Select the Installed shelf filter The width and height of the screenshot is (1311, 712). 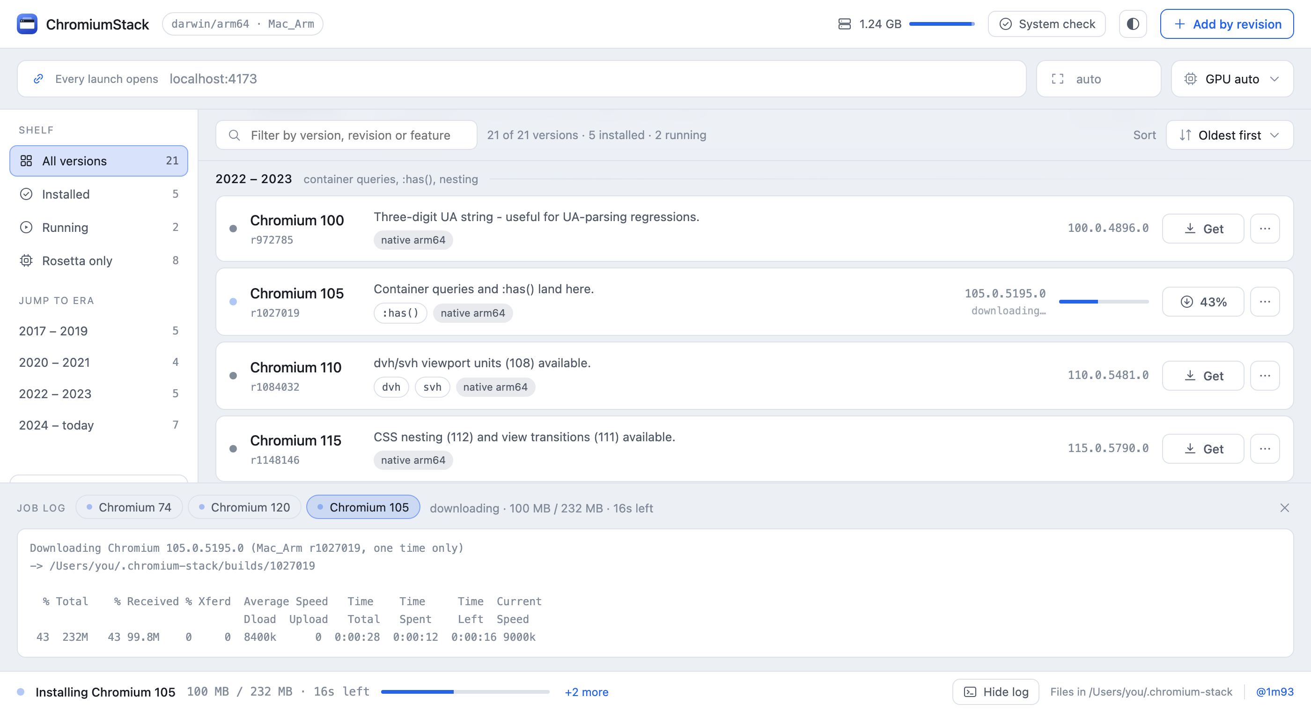(x=99, y=194)
